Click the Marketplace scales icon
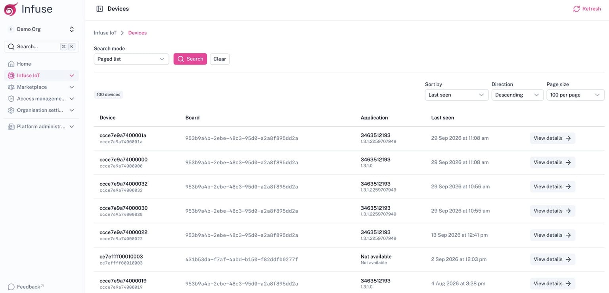Screen dimensions: 609x293 pyautogui.click(x=11, y=87)
